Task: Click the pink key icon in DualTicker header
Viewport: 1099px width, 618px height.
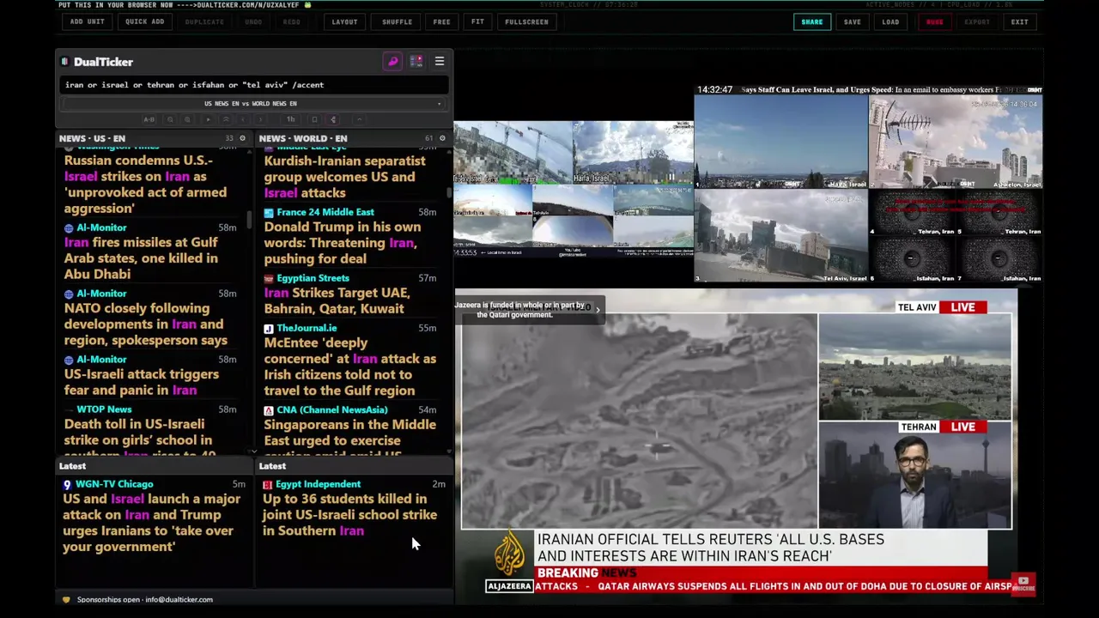Action: 392,62
